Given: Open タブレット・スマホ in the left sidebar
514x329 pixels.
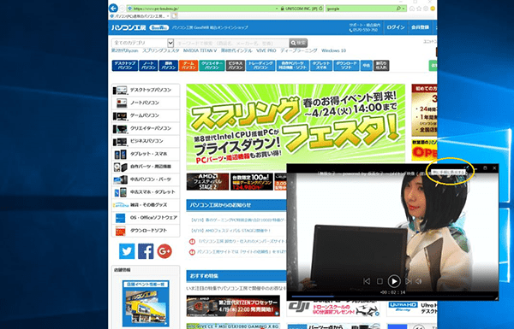Looking at the screenshot, I should click(146, 154).
